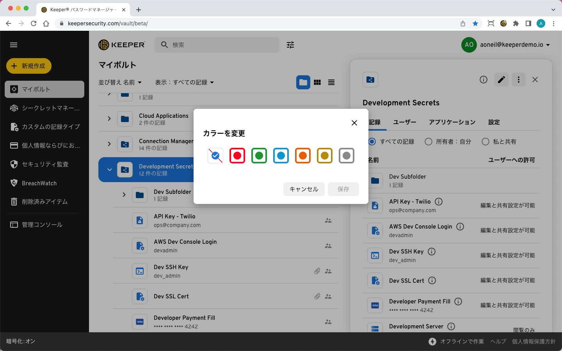The width and height of the screenshot is (562, 351).
Task: Select the '所有者：自分' radio option
Action: click(x=429, y=142)
